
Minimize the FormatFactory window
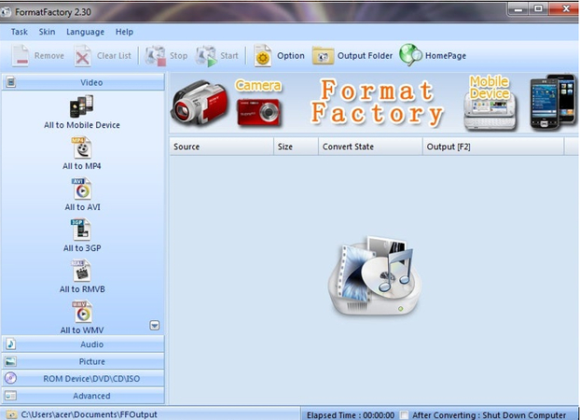(518, 9)
